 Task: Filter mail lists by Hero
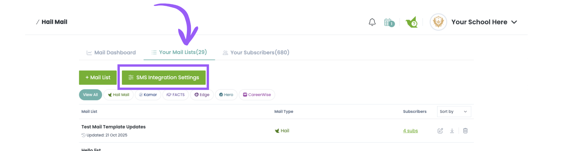coord(226,95)
